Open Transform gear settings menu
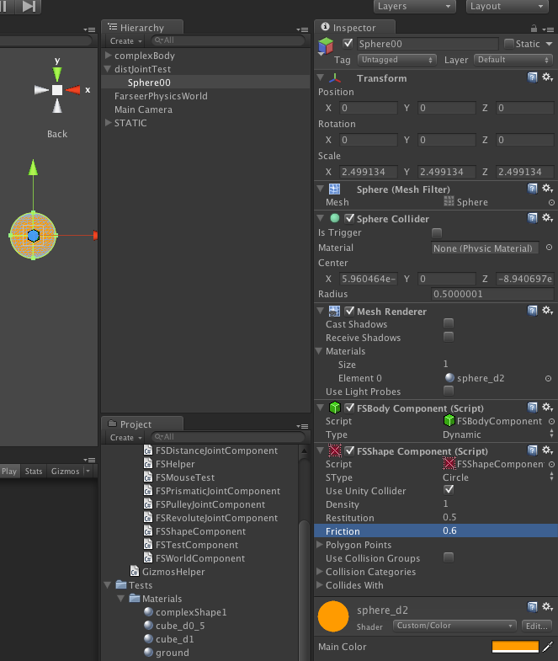The width and height of the screenshot is (558, 661). click(x=547, y=77)
